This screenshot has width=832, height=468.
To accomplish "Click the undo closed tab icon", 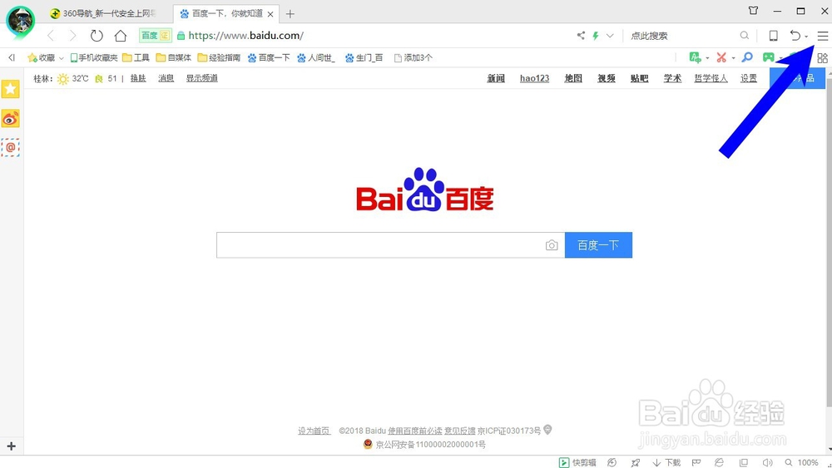I will pos(795,36).
